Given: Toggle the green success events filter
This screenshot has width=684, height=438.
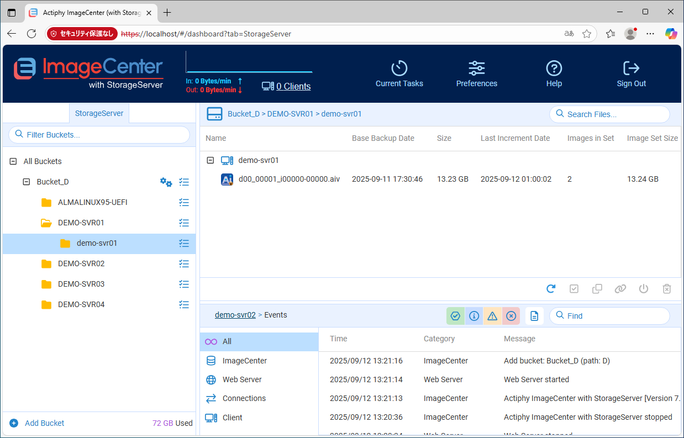Looking at the screenshot, I should pos(455,316).
